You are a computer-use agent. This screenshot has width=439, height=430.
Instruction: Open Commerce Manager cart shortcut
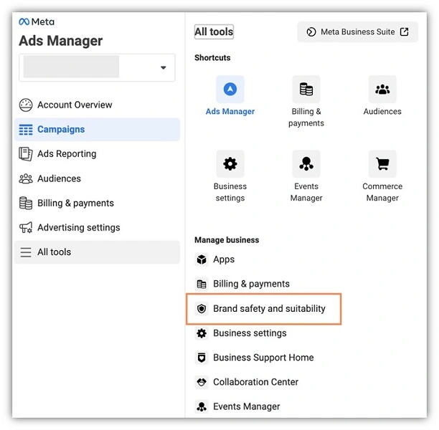[x=382, y=164]
